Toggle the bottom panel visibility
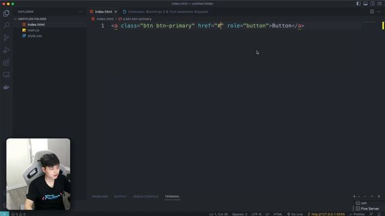385x216 pixels. 365,4
